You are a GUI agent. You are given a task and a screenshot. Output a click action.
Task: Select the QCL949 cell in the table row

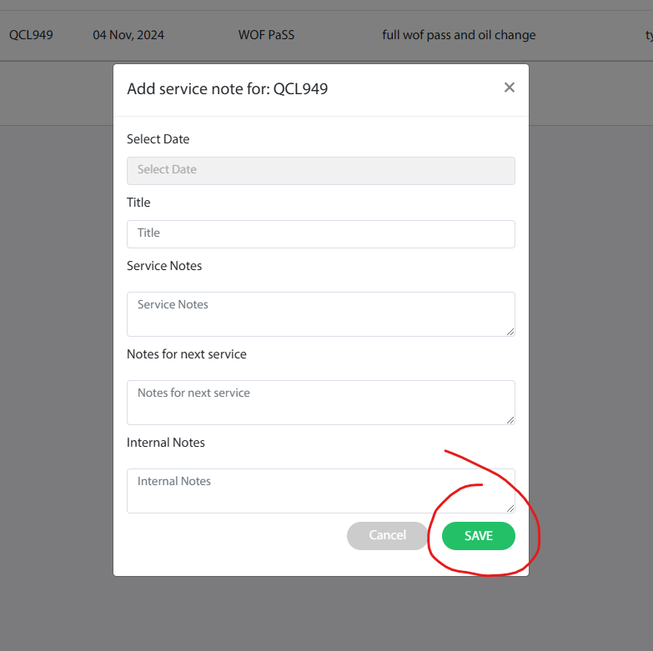tap(31, 35)
